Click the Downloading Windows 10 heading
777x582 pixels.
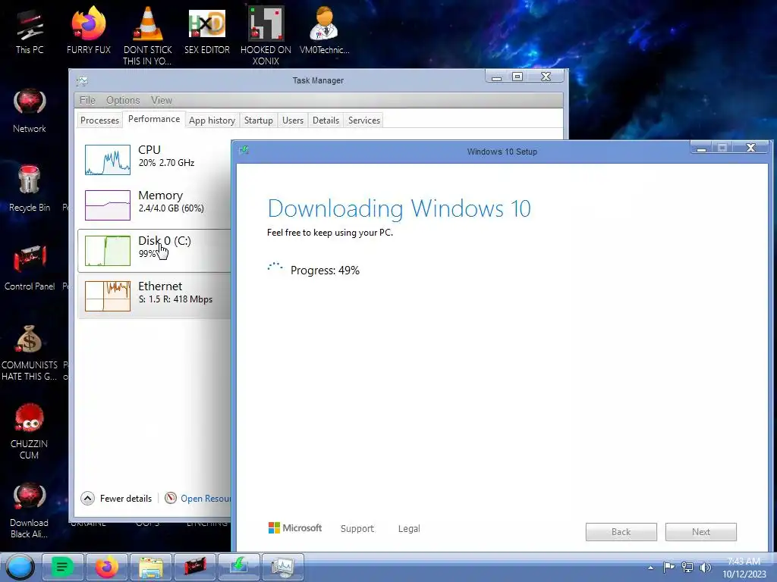pos(399,208)
